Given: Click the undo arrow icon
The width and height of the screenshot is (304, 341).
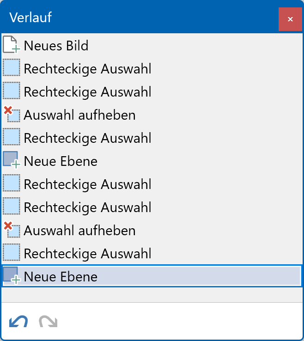Looking at the screenshot, I should (x=18, y=322).
